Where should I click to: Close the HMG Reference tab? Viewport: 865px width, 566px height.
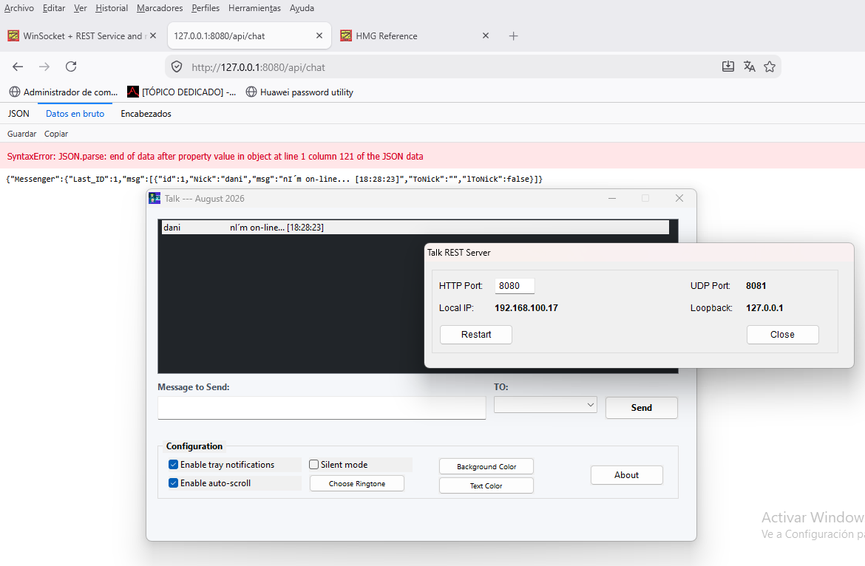click(486, 35)
